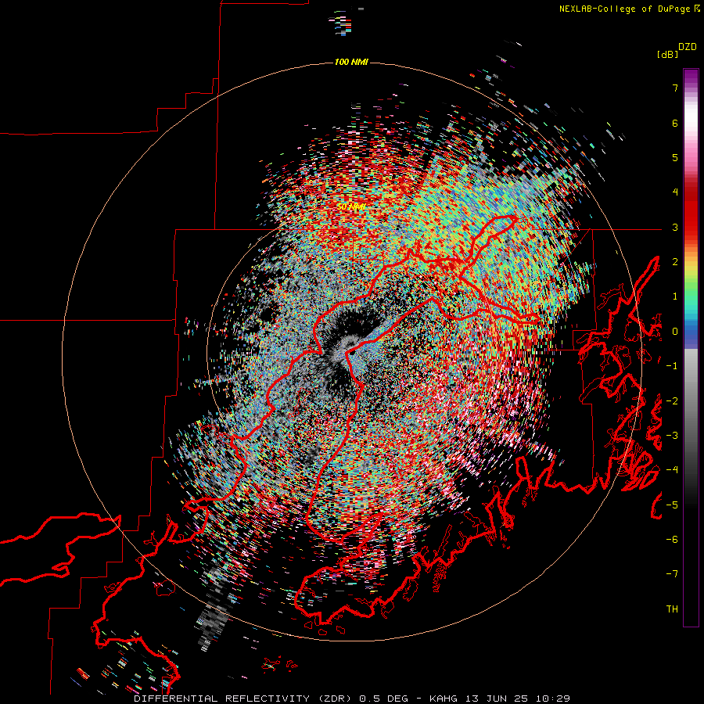This screenshot has width=704, height=704.
Task: Click the -3 value on color scale
Action: click(672, 436)
